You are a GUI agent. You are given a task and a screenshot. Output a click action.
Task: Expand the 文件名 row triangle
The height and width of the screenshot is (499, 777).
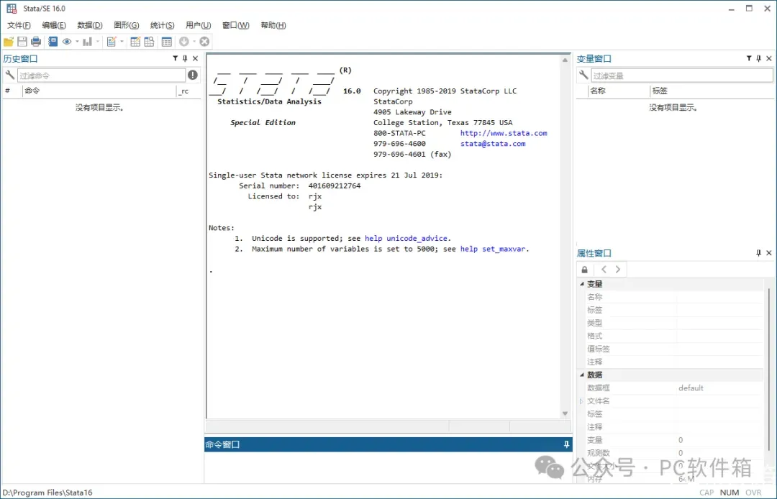point(581,401)
